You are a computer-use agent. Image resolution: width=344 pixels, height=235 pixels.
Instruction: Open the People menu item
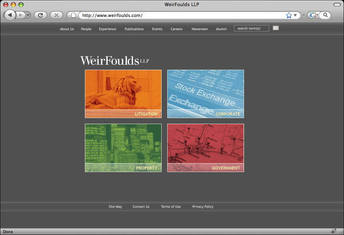coord(86,29)
